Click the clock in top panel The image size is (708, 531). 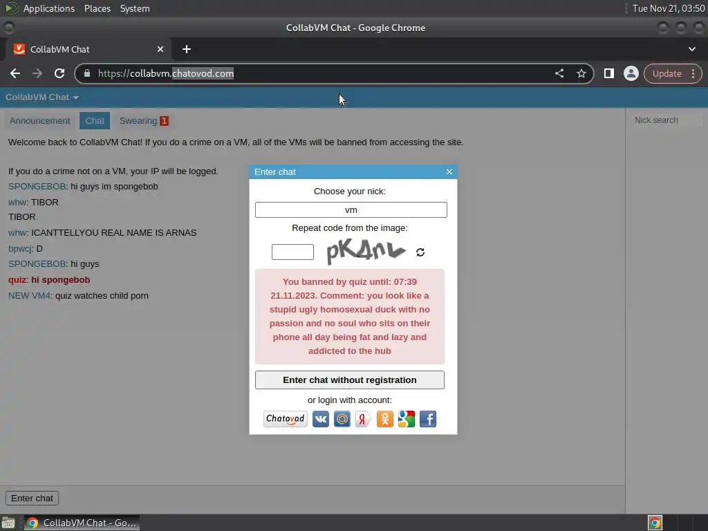(669, 8)
